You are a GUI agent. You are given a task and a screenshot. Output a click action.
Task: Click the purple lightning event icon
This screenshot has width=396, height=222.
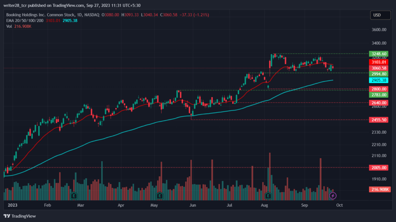point(333,195)
